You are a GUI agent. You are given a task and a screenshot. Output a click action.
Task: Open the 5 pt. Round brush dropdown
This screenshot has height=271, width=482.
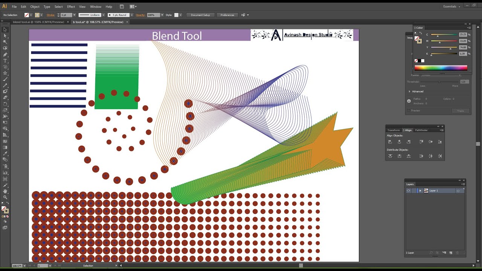click(131, 15)
